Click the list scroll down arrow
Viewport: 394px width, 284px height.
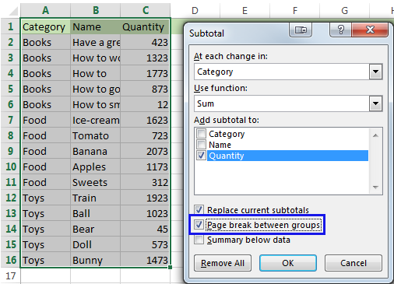[375, 187]
